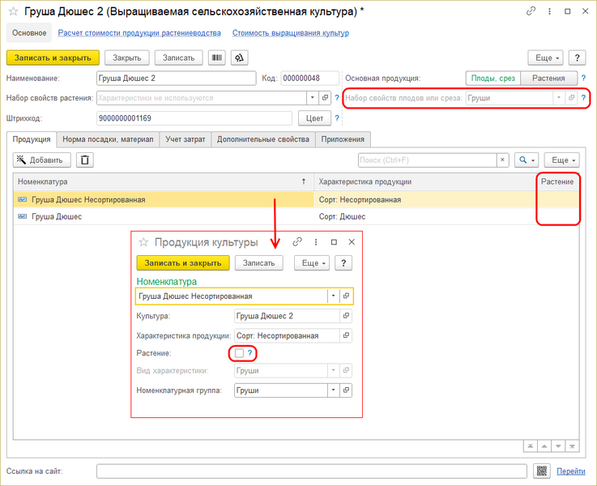This screenshot has height=486, width=597.
Task: Expand the Номенклатура dropdown in the dialog
Action: (x=332, y=296)
